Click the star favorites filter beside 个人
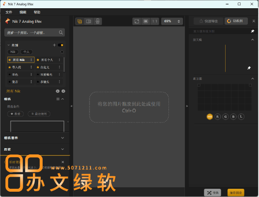The width and height of the screenshot is (259, 197). pyautogui.click(x=62, y=52)
